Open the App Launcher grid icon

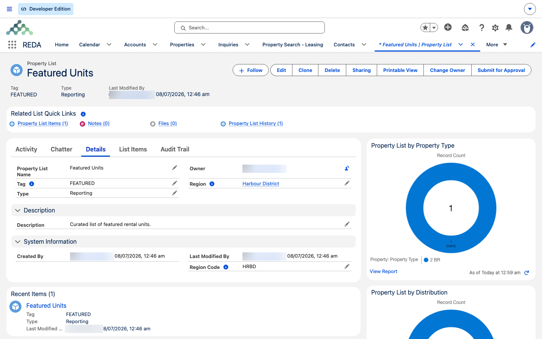(x=12, y=44)
